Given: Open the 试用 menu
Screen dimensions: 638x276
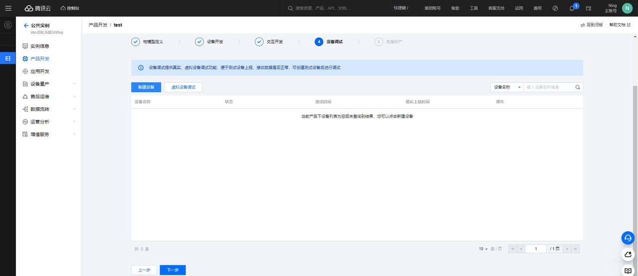Looking at the screenshot, I should [x=519, y=8].
